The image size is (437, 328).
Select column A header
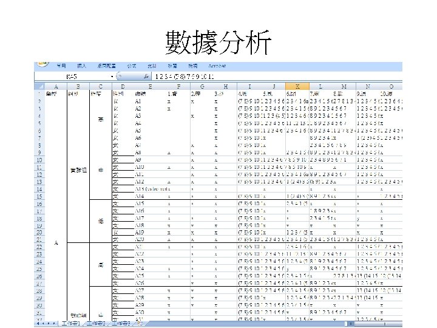pyautogui.click(x=56, y=86)
